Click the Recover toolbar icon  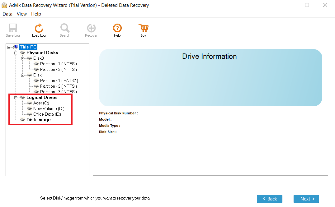point(91,28)
